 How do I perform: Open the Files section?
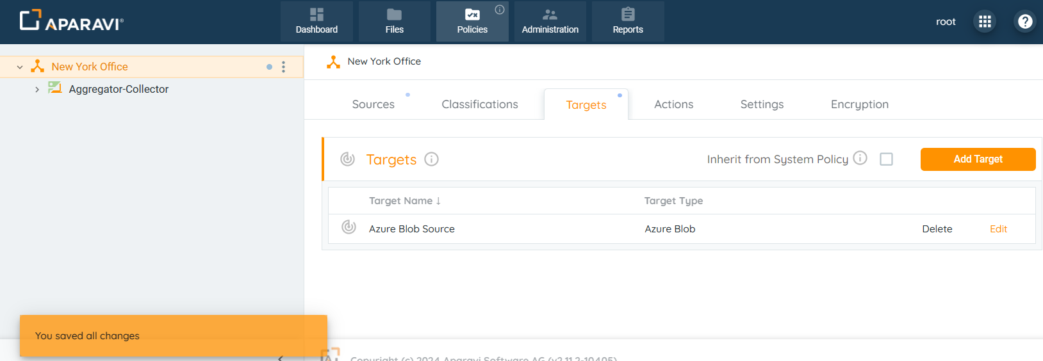tap(394, 22)
